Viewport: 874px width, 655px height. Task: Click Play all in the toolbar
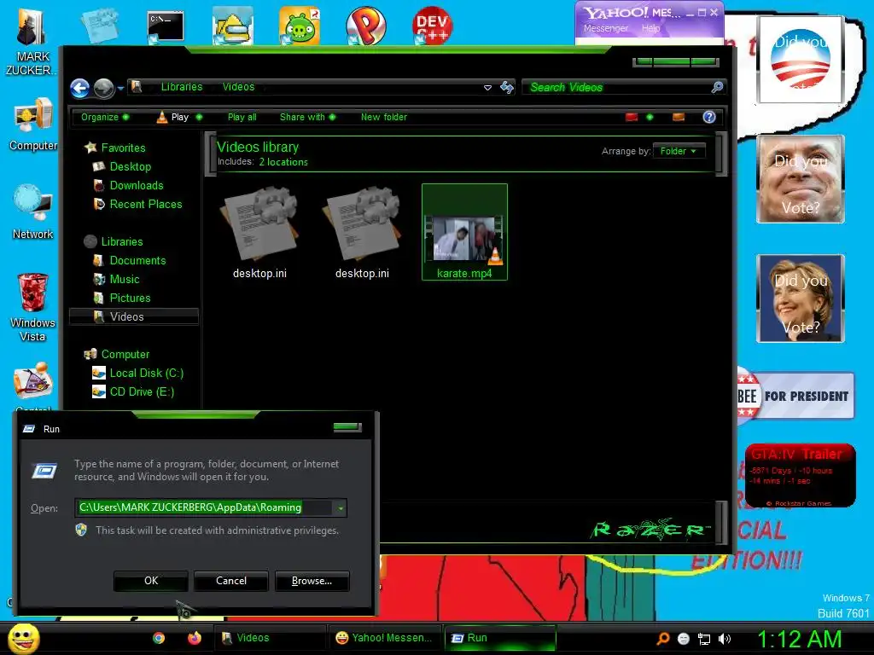(x=242, y=117)
